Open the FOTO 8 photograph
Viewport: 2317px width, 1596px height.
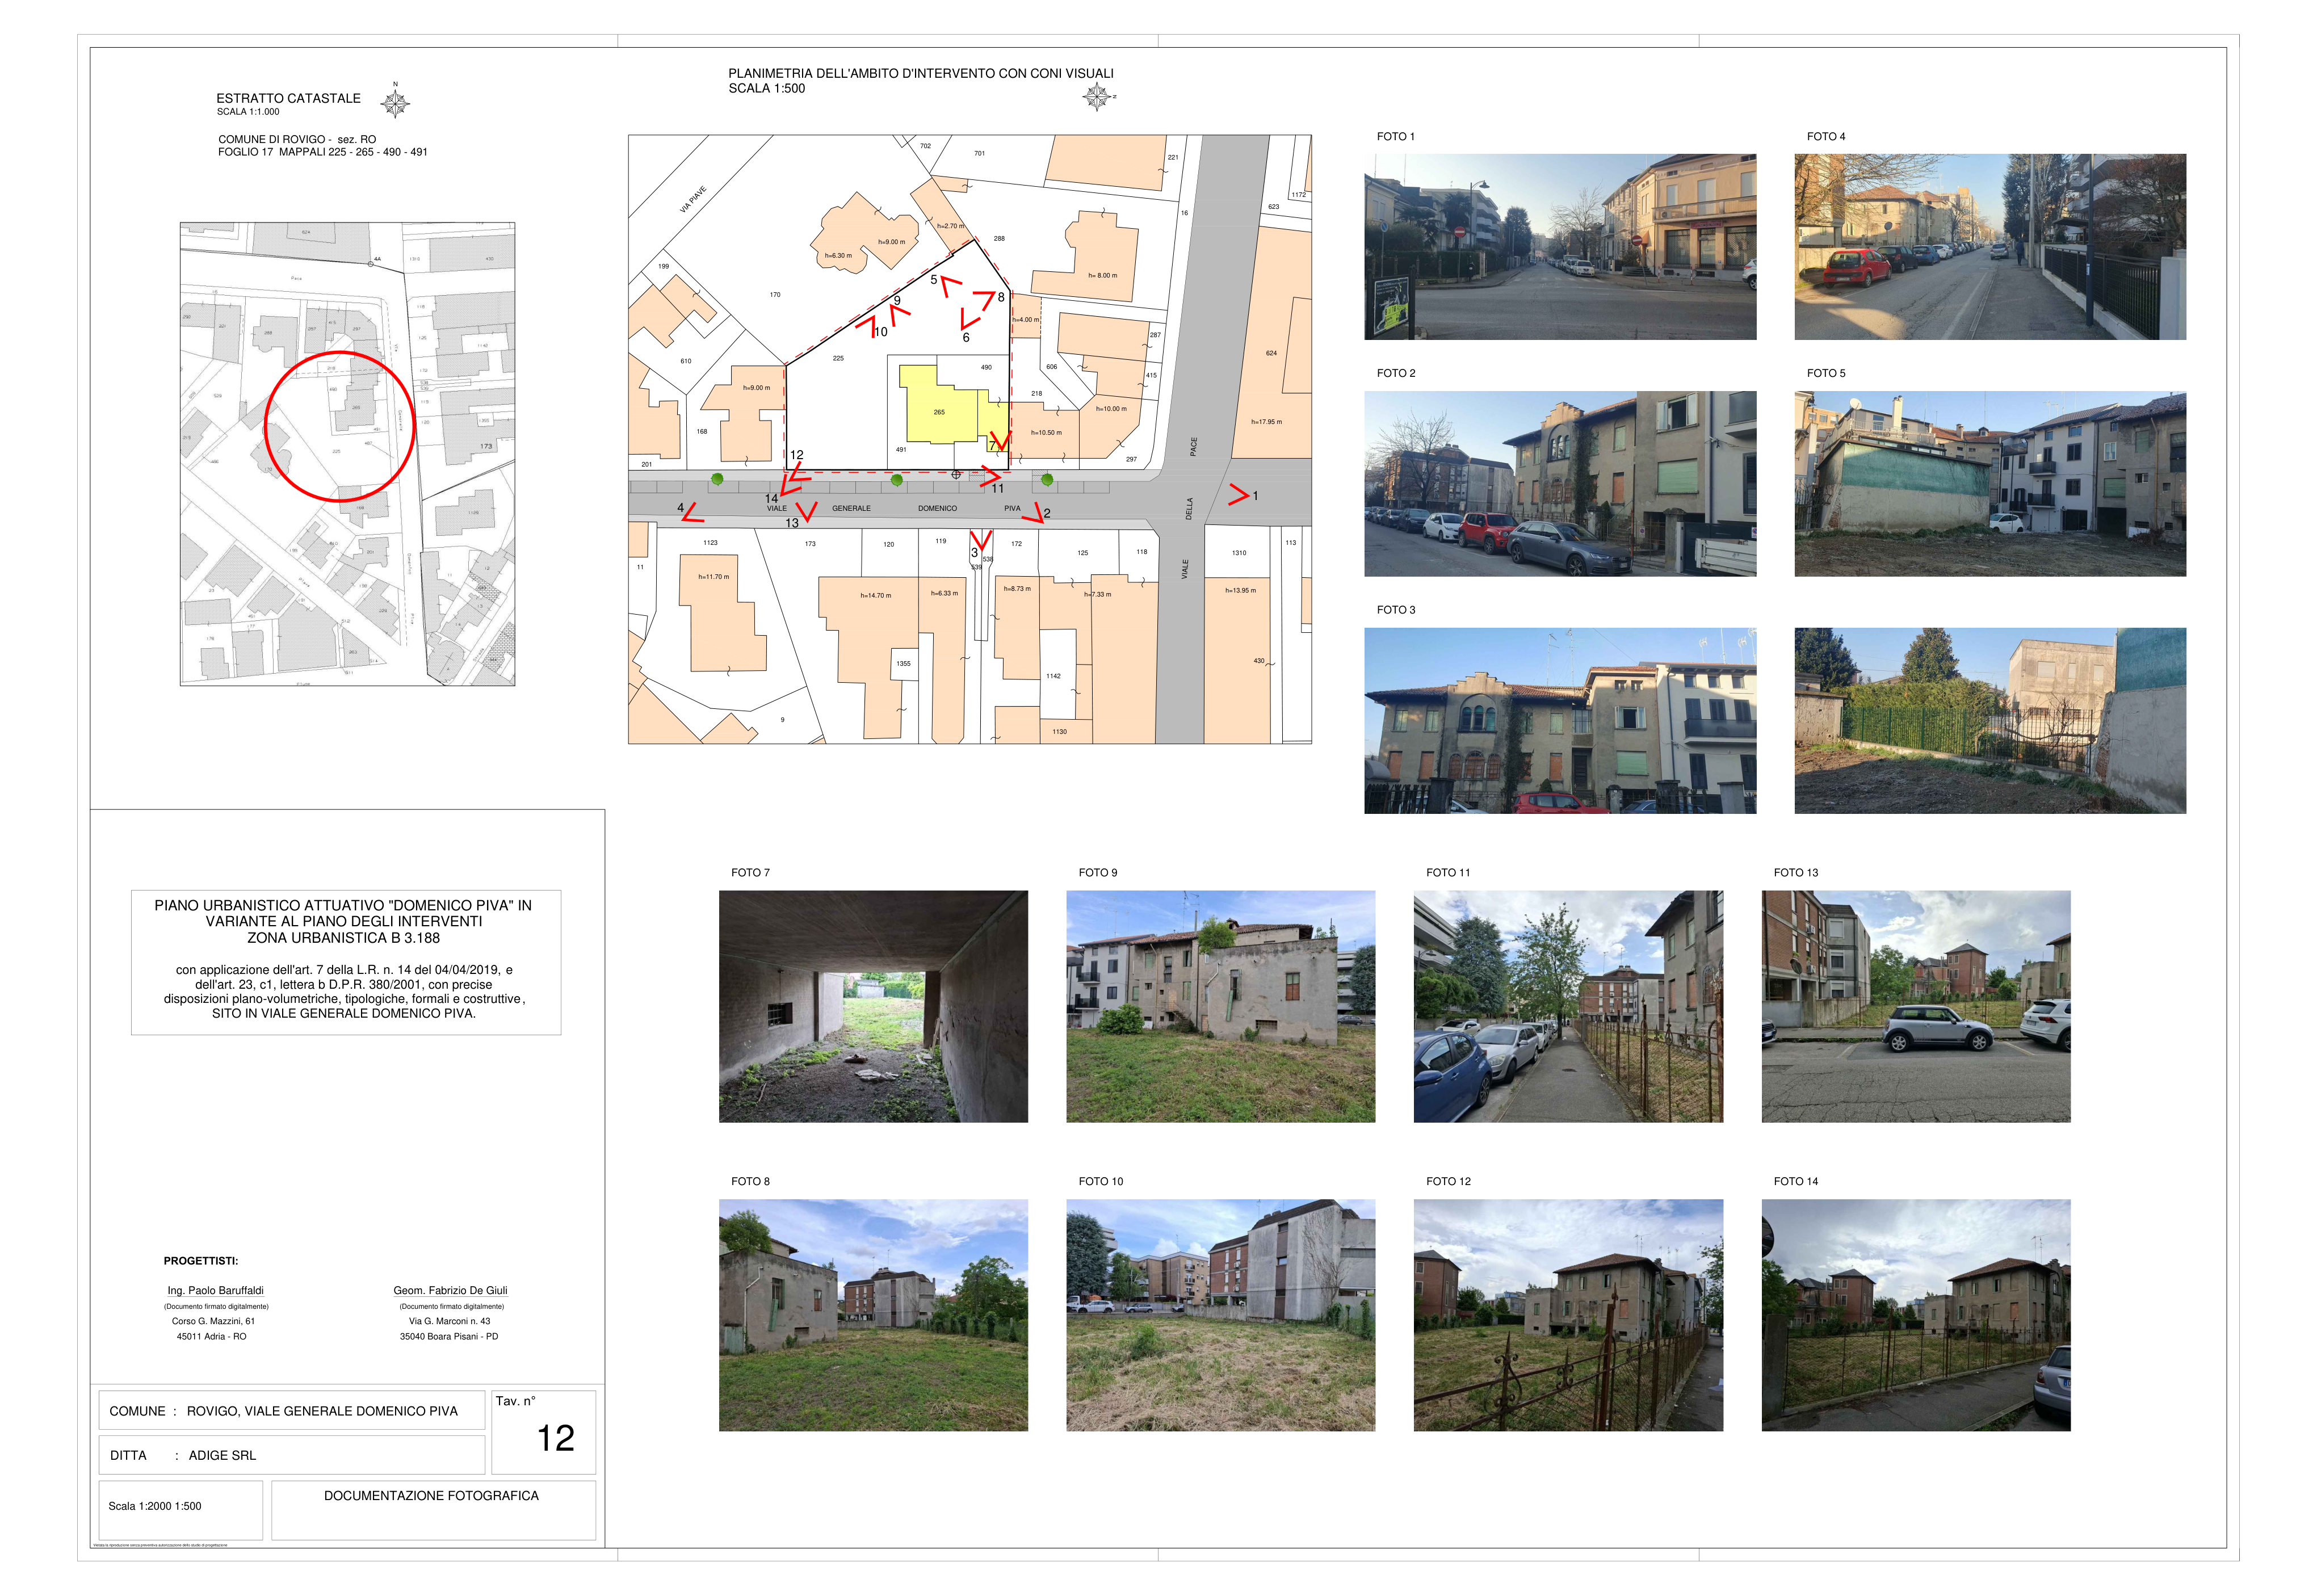click(x=873, y=1315)
